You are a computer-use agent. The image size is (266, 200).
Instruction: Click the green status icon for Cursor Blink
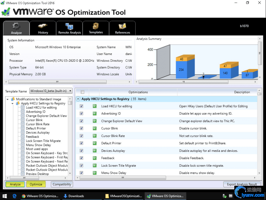95,128
